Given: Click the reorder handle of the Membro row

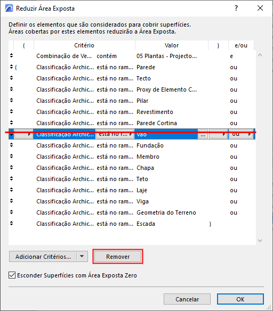Looking at the screenshot, I should [11, 157].
